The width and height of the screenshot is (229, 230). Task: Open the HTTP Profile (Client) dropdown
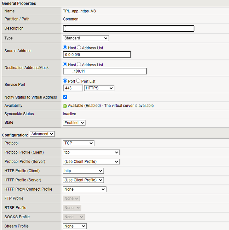[83, 171]
